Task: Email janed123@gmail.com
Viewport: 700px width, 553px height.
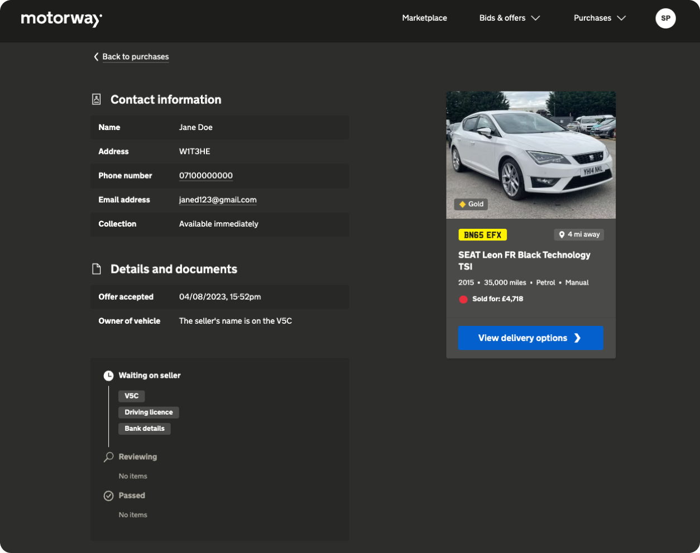Action: point(218,200)
